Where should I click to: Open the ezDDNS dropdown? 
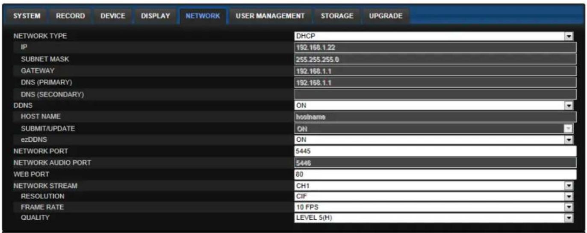(434, 140)
